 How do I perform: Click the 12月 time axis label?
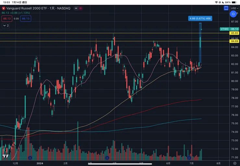tap(16, 163)
